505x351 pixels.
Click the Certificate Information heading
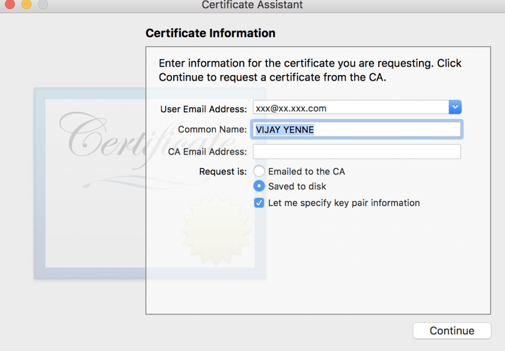210,34
